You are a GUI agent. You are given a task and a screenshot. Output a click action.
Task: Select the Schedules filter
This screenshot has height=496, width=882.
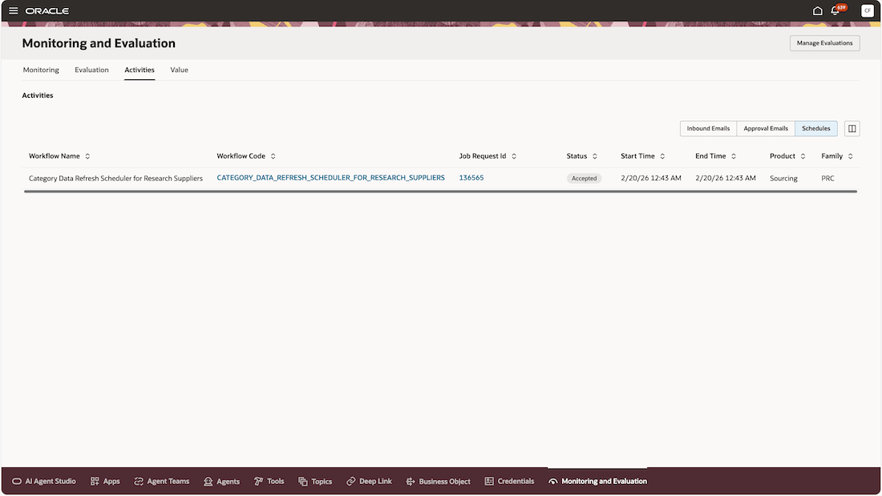pos(815,129)
